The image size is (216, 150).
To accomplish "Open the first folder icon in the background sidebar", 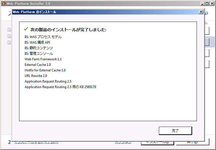I will pos(9,29).
